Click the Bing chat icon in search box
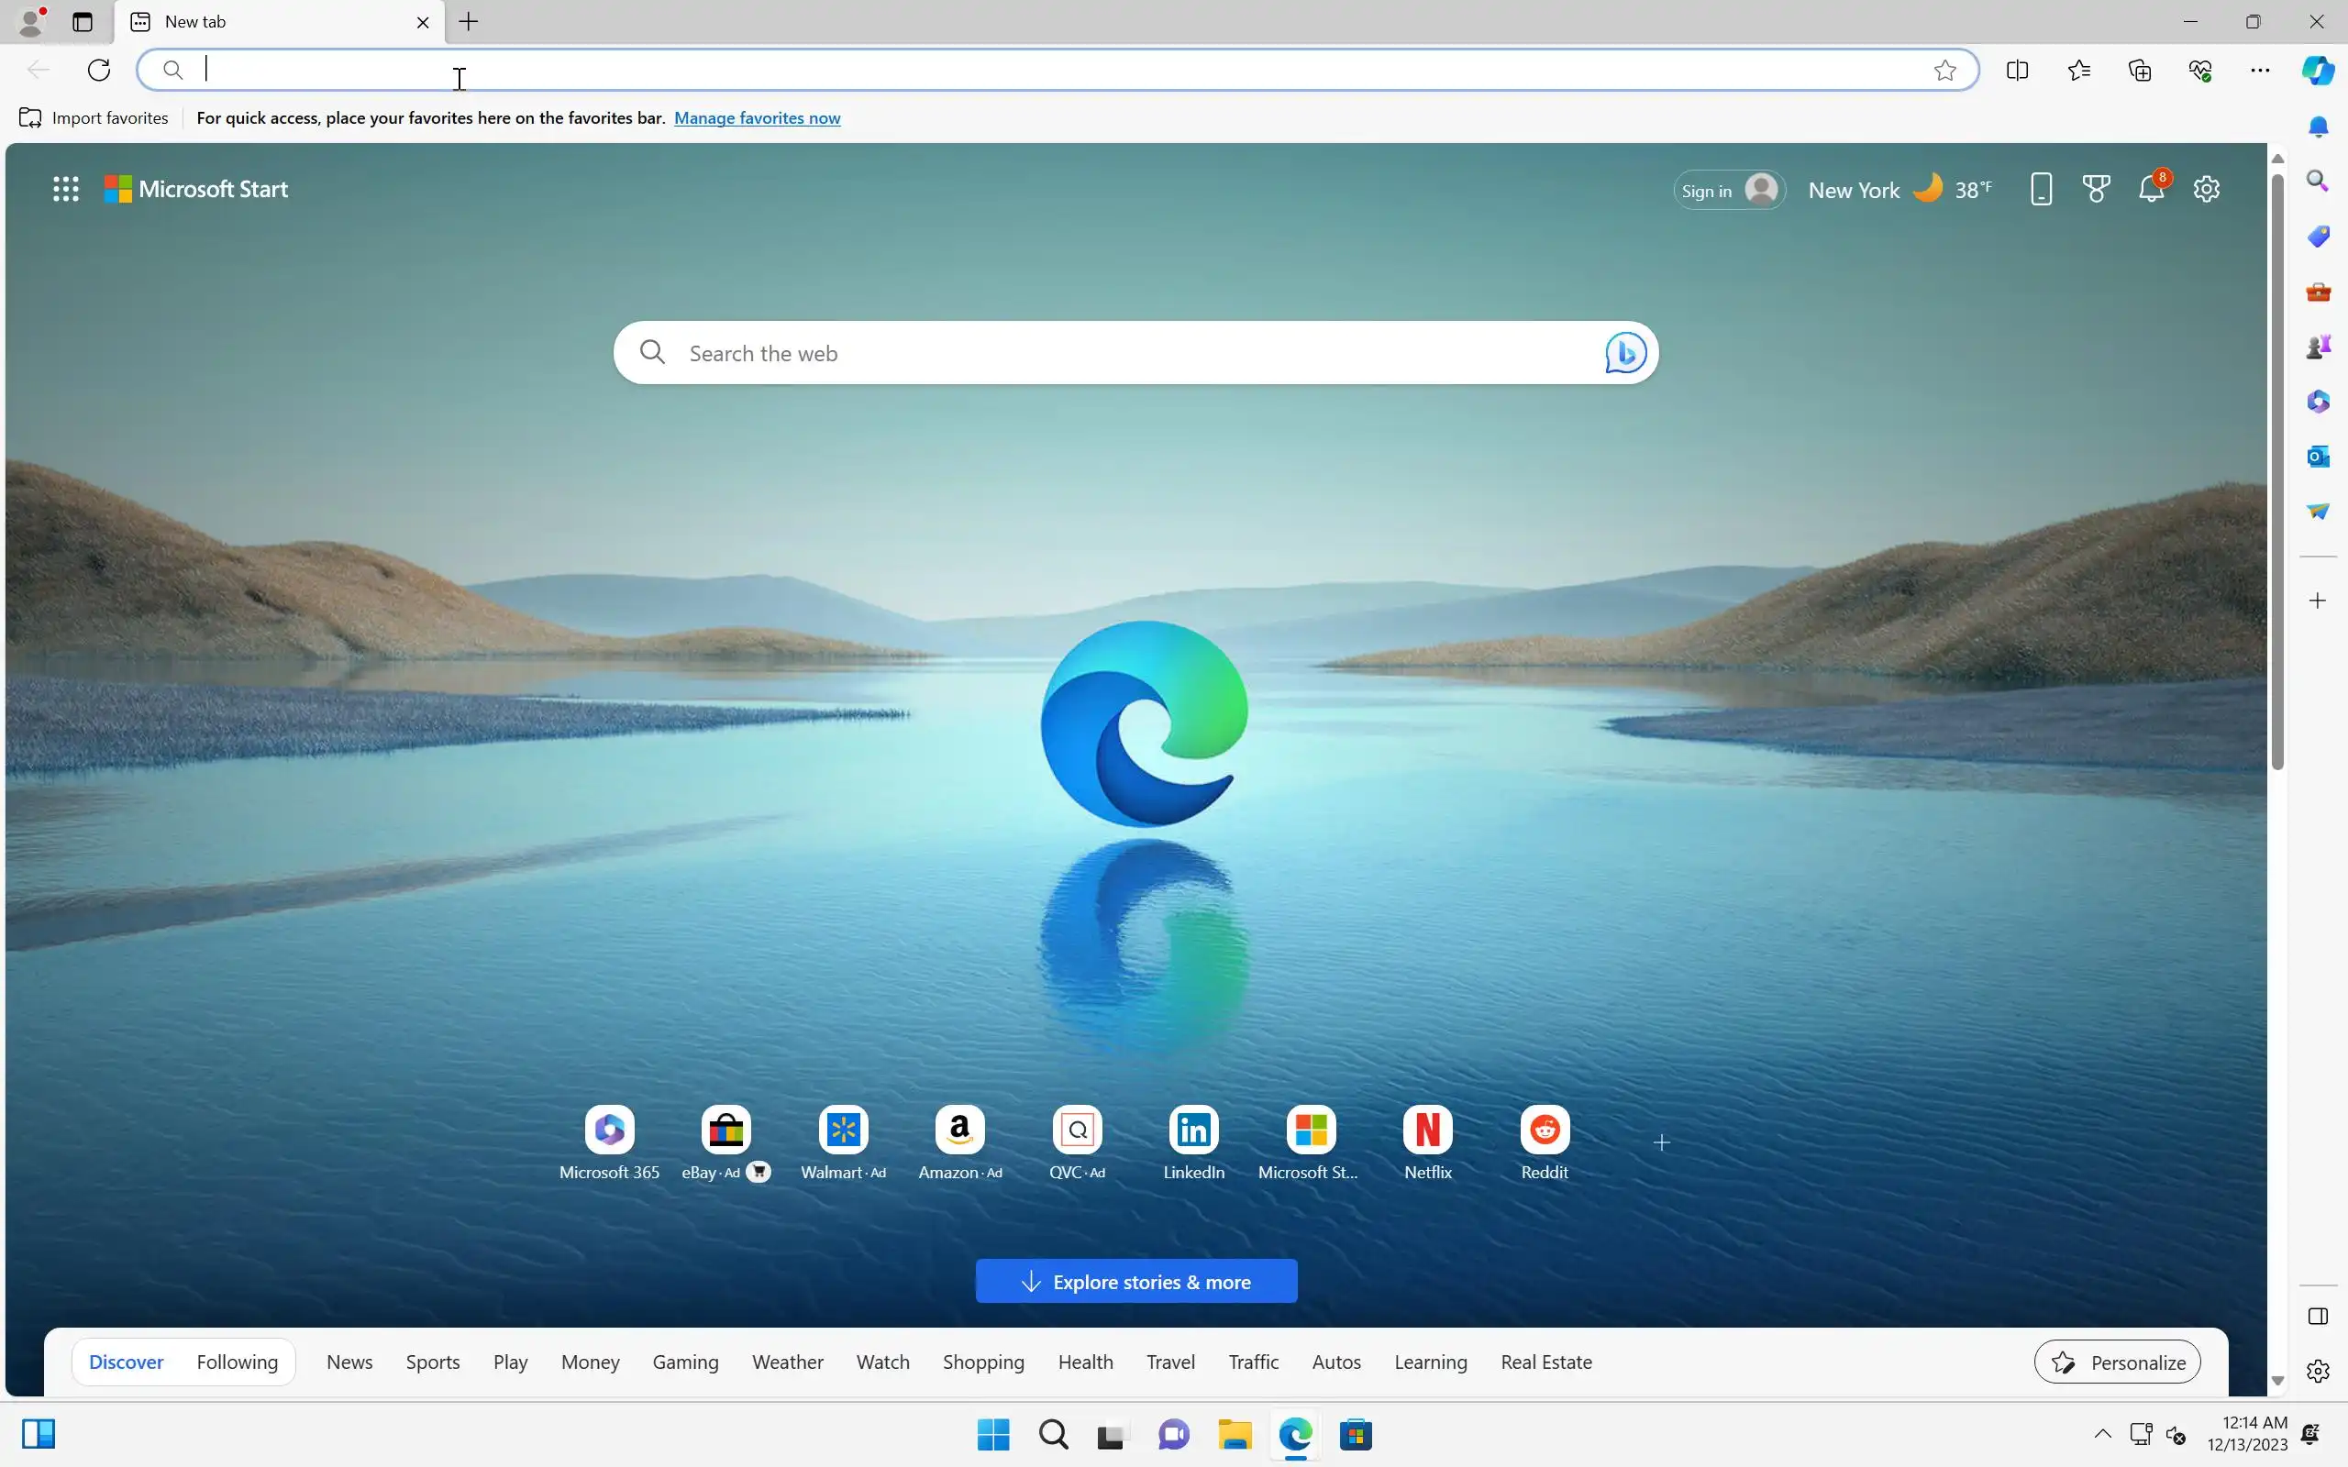The width and height of the screenshot is (2348, 1467). point(1625,353)
